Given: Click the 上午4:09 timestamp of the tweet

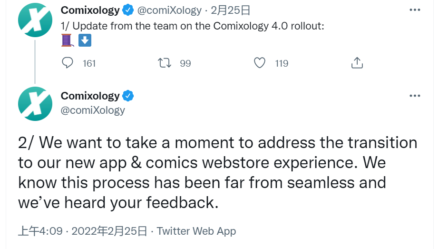Looking at the screenshot, I should [x=40, y=231].
